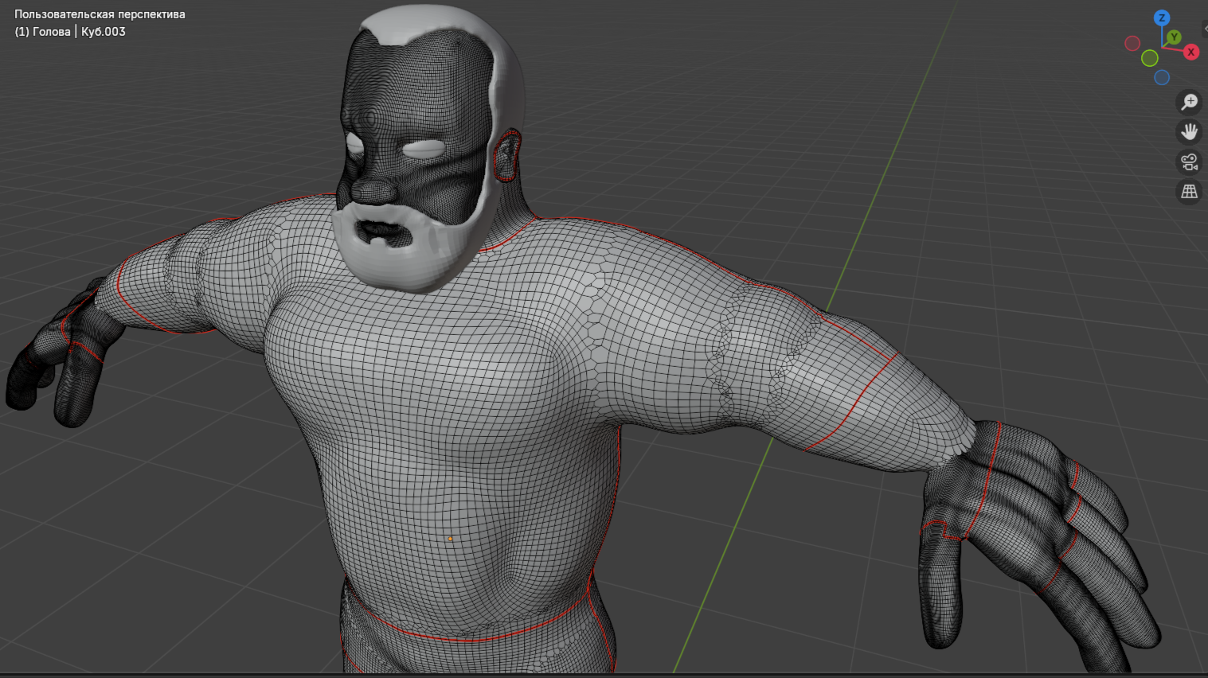Snap view to red X axis
1208x678 pixels.
click(1190, 52)
